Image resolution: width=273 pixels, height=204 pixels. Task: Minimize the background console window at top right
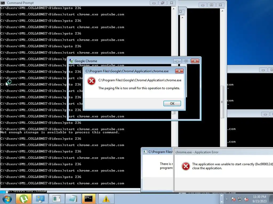click(x=203, y=5)
